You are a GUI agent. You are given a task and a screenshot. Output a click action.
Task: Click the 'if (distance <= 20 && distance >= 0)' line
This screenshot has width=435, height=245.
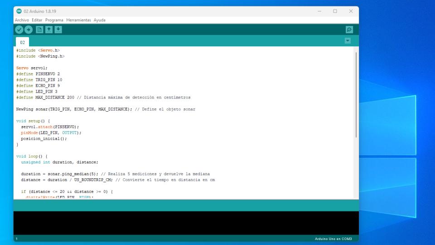(x=67, y=191)
